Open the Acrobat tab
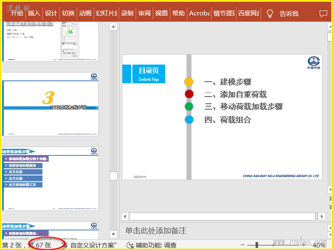The height and width of the screenshot is (250, 333). click(199, 13)
